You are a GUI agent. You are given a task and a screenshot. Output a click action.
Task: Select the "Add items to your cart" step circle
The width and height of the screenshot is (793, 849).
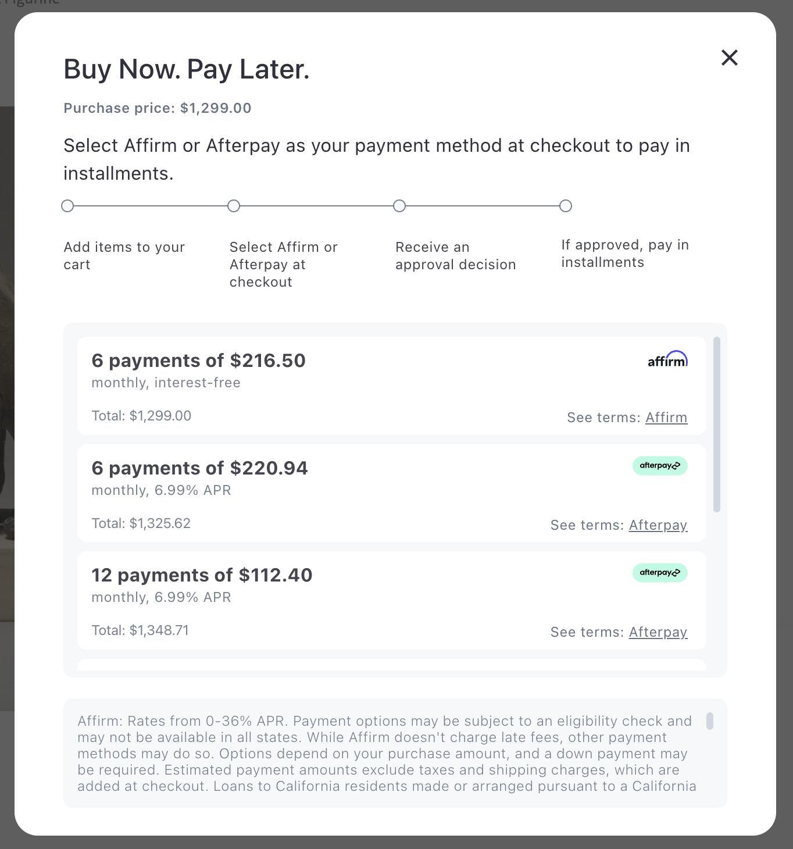coord(67,205)
